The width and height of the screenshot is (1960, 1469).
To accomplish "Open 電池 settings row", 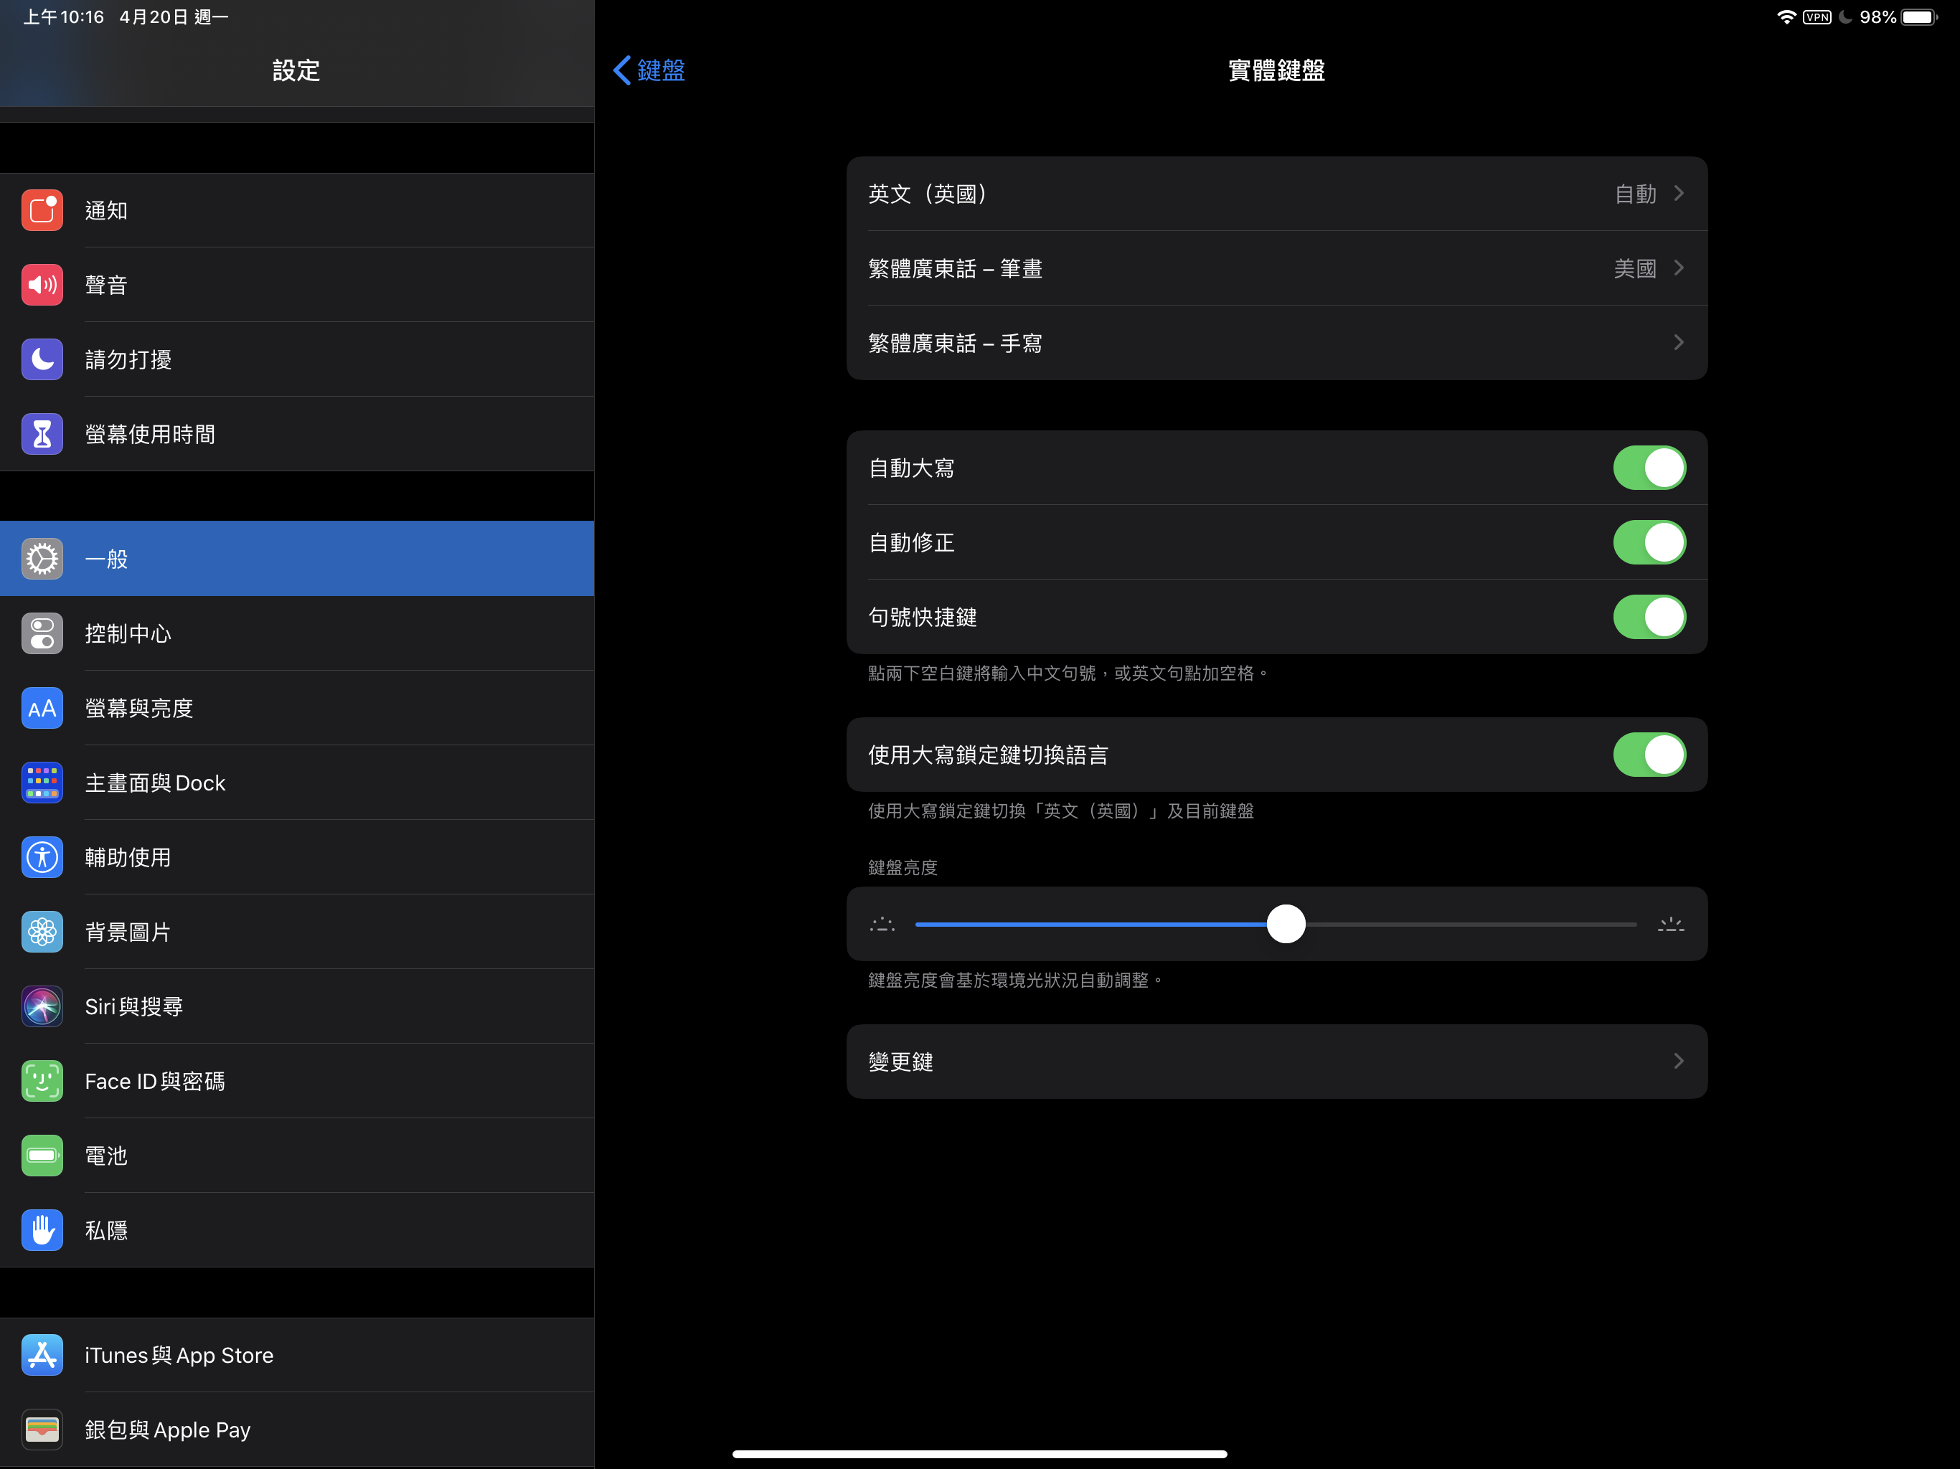I will (x=297, y=1156).
